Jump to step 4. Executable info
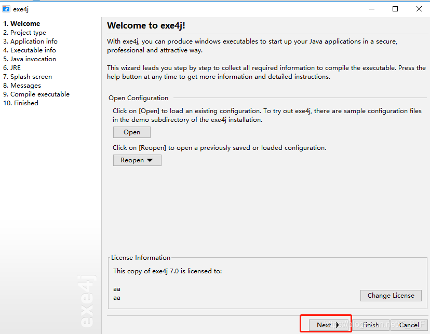This screenshot has height=334, width=430. coord(30,50)
